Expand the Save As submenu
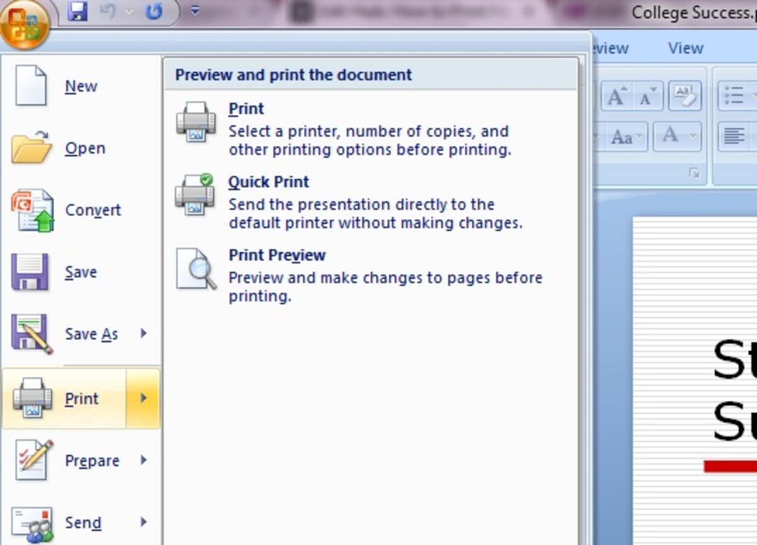 [91, 334]
